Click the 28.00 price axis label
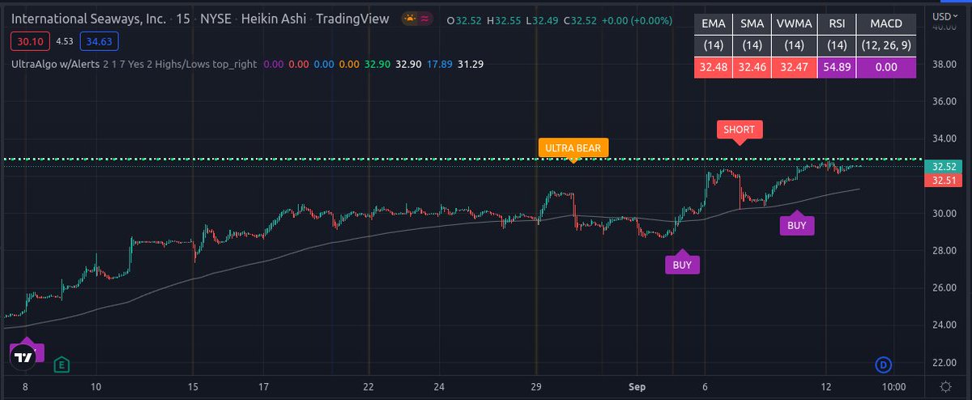 [944, 250]
